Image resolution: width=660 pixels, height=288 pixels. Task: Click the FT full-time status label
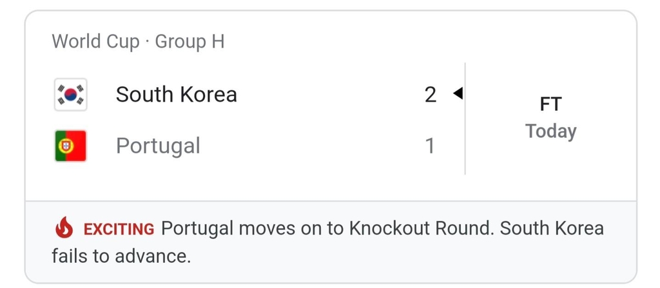[550, 104]
